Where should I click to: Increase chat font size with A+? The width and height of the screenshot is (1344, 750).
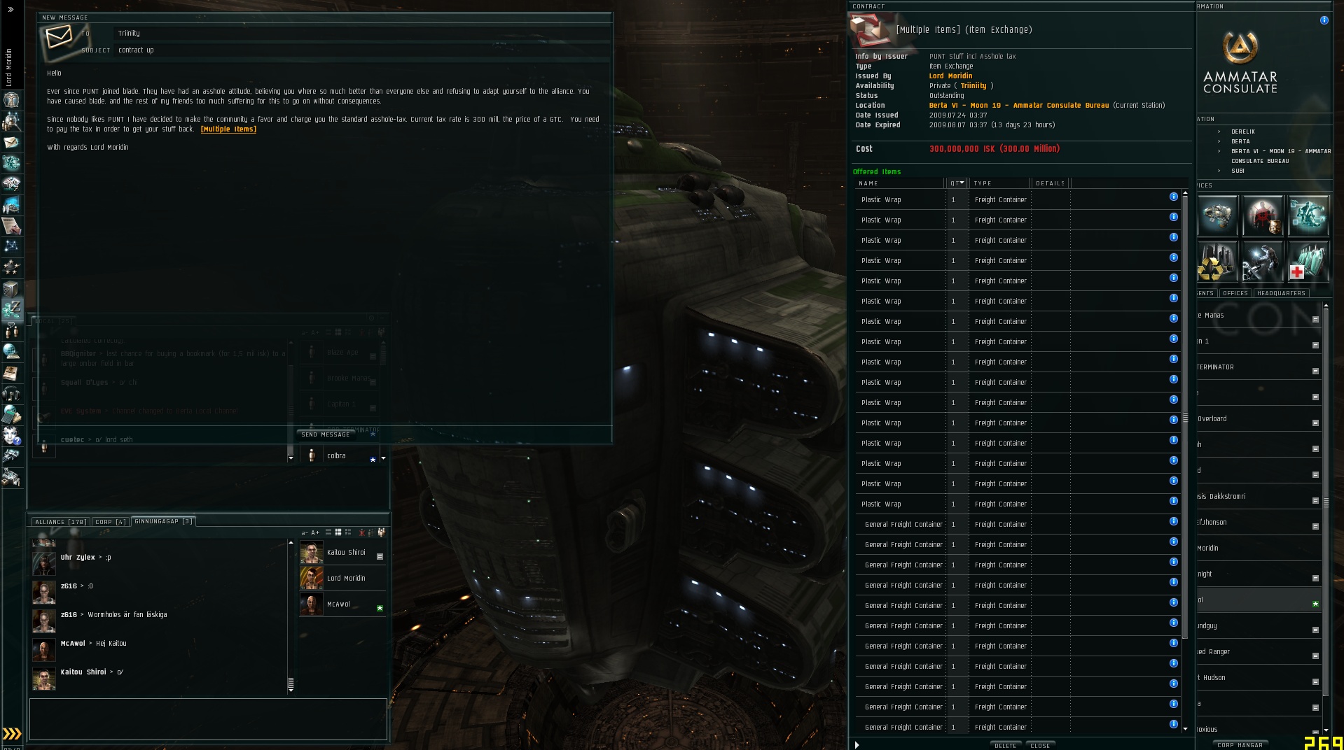click(x=315, y=533)
